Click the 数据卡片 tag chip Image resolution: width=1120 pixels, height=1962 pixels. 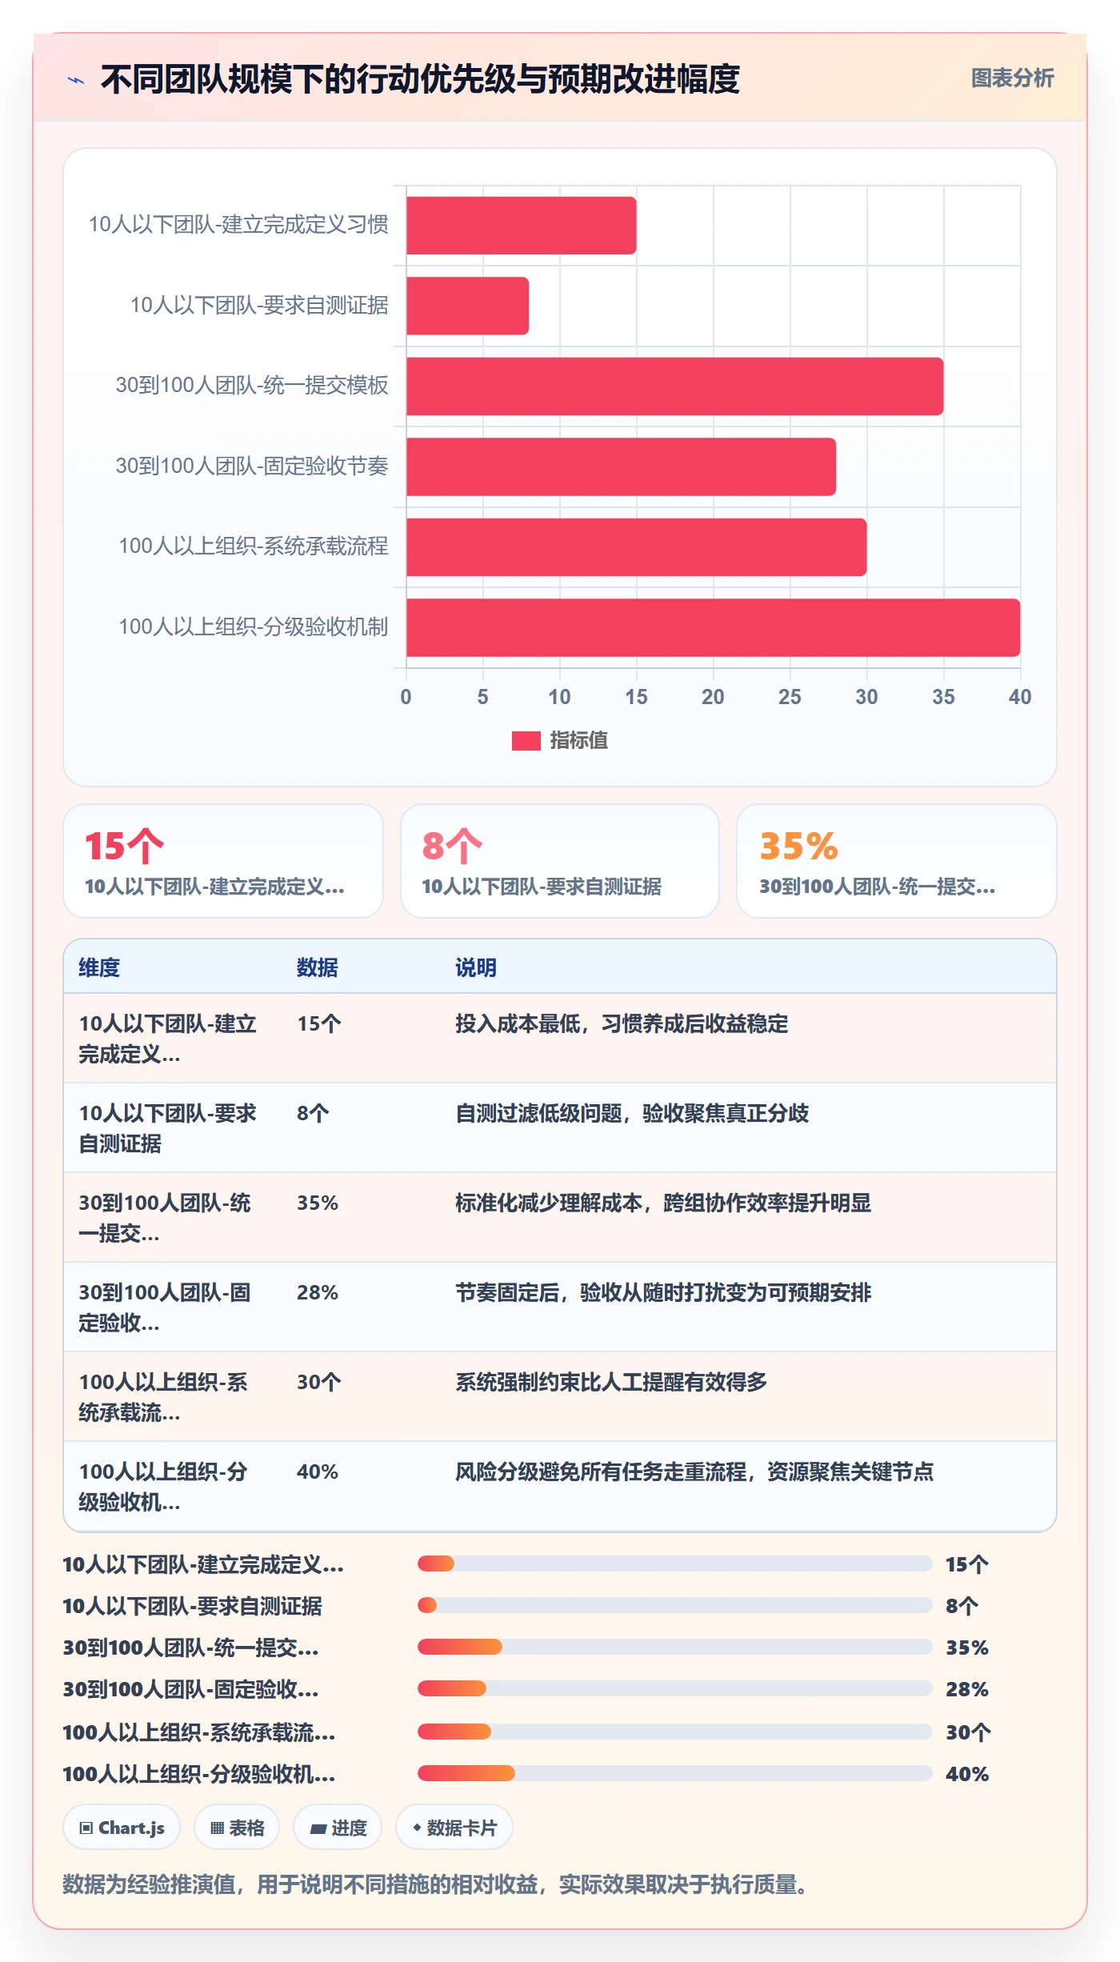(454, 1828)
